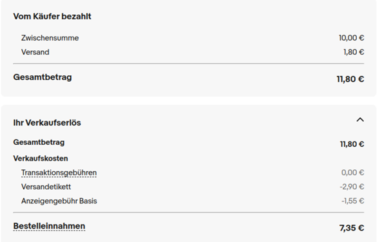This screenshot has height=242, width=380.
Task: Click the 7,35 € order earnings amount
Action: [352, 228]
